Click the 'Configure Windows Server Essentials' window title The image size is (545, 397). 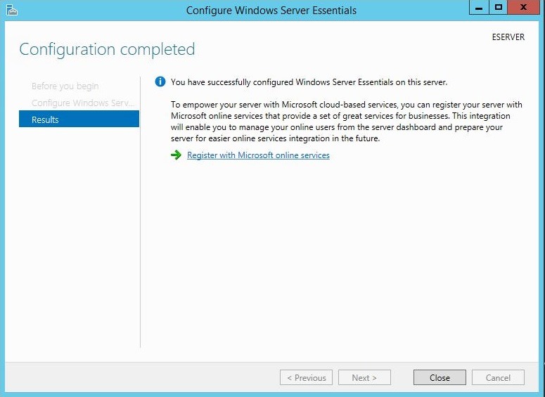point(271,11)
